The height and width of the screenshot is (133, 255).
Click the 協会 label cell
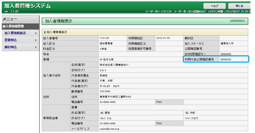tap(70, 54)
